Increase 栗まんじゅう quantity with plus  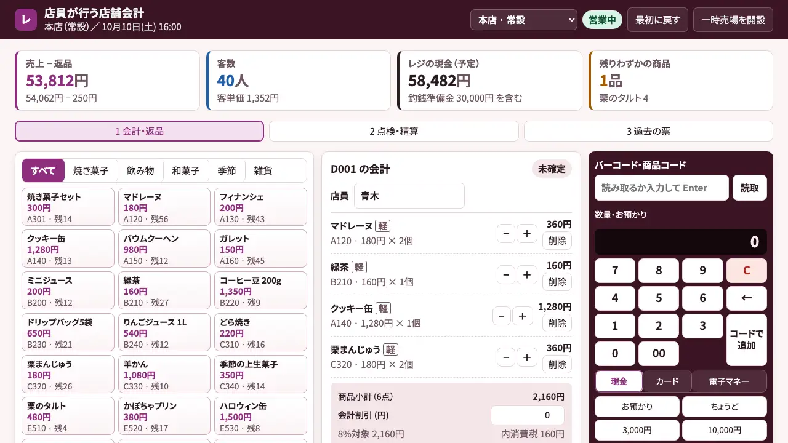[x=527, y=357]
